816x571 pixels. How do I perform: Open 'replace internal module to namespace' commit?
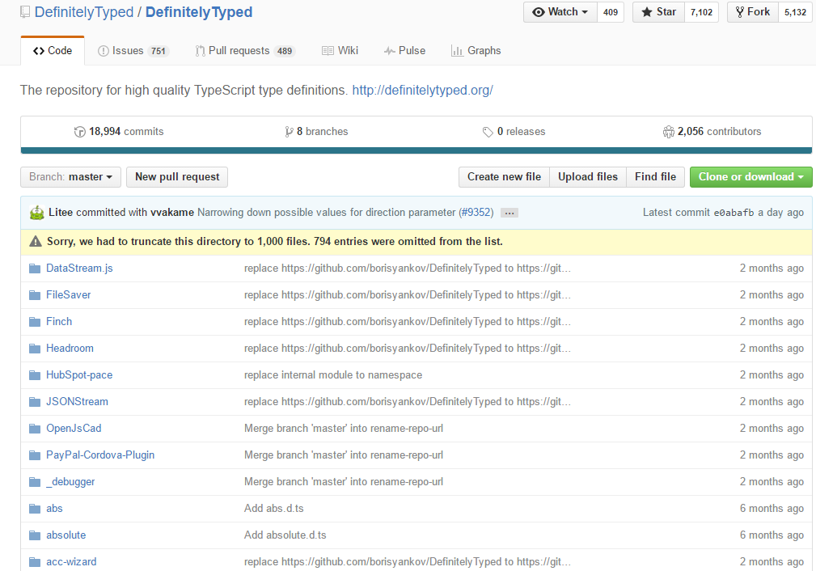point(333,374)
